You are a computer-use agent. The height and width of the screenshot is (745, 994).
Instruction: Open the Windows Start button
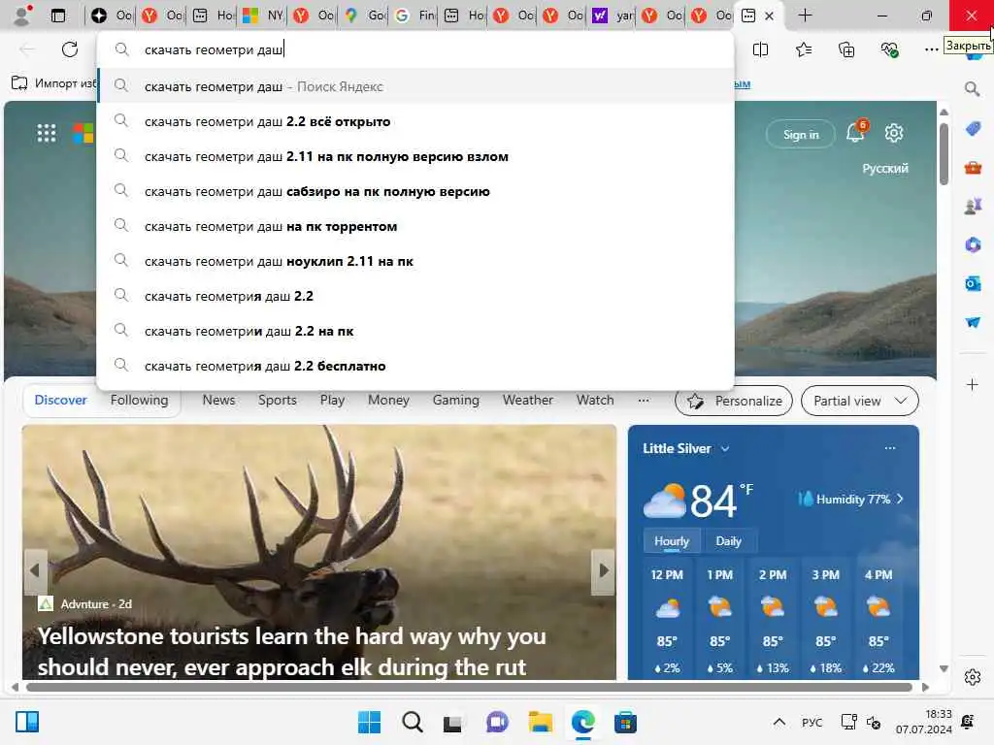pos(370,722)
